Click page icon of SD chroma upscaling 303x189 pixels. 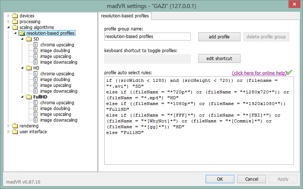tap(35, 45)
